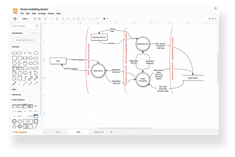
Task: Collapse the toolbar with double chevron
Action: click(x=216, y=19)
